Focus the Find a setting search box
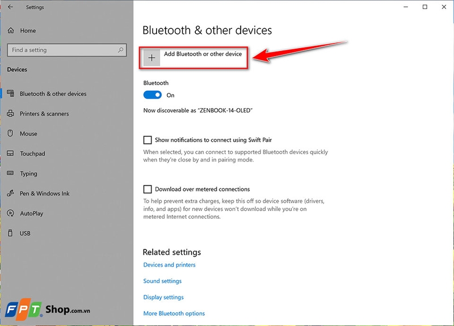Image resolution: width=454 pixels, height=326 pixels. [67, 50]
